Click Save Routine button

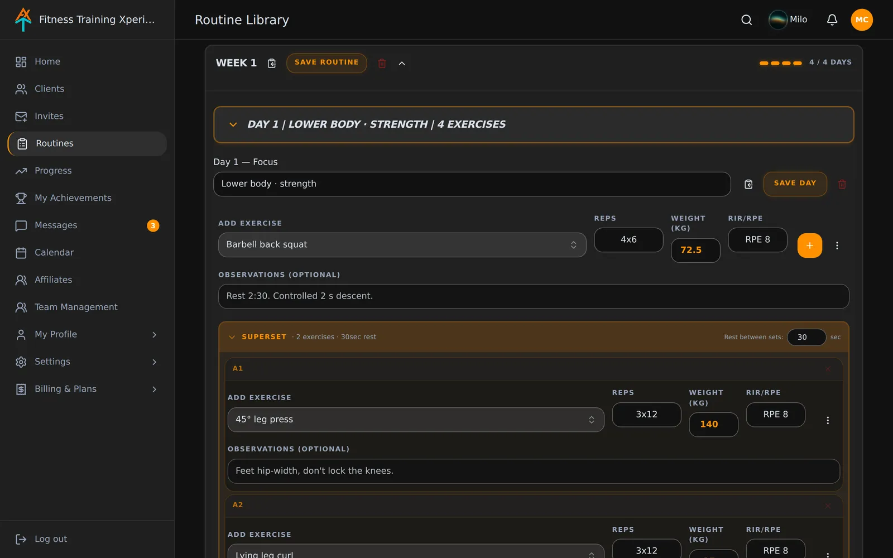(327, 63)
